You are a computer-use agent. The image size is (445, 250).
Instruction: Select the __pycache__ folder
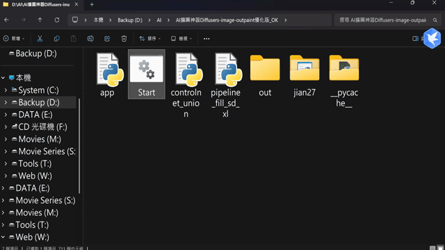pyautogui.click(x=344, y=81)
